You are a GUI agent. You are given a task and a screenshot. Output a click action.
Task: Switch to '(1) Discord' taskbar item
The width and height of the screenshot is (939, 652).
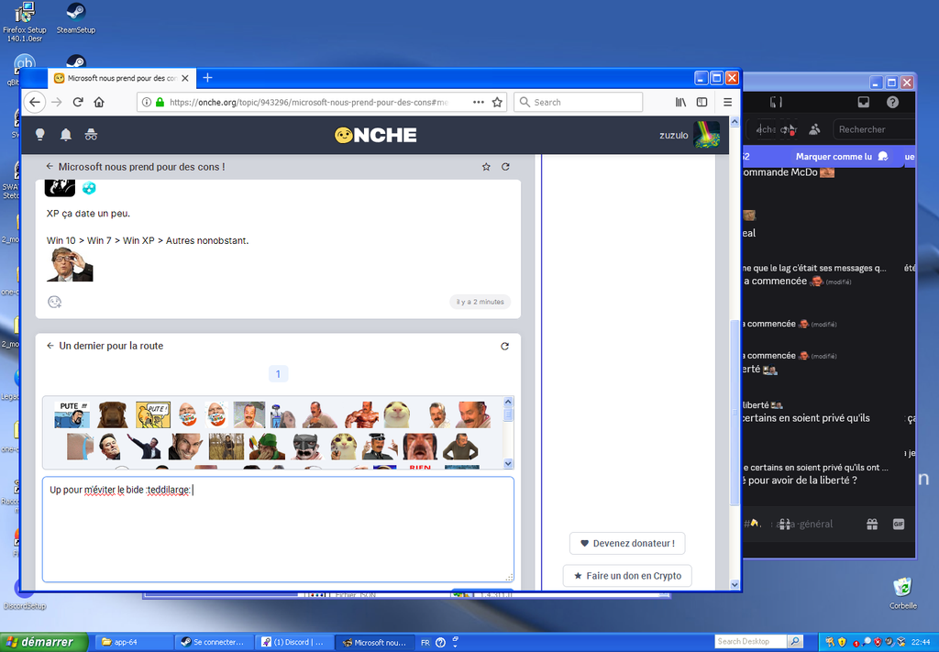pyautogui.click(x=294, y=643)
